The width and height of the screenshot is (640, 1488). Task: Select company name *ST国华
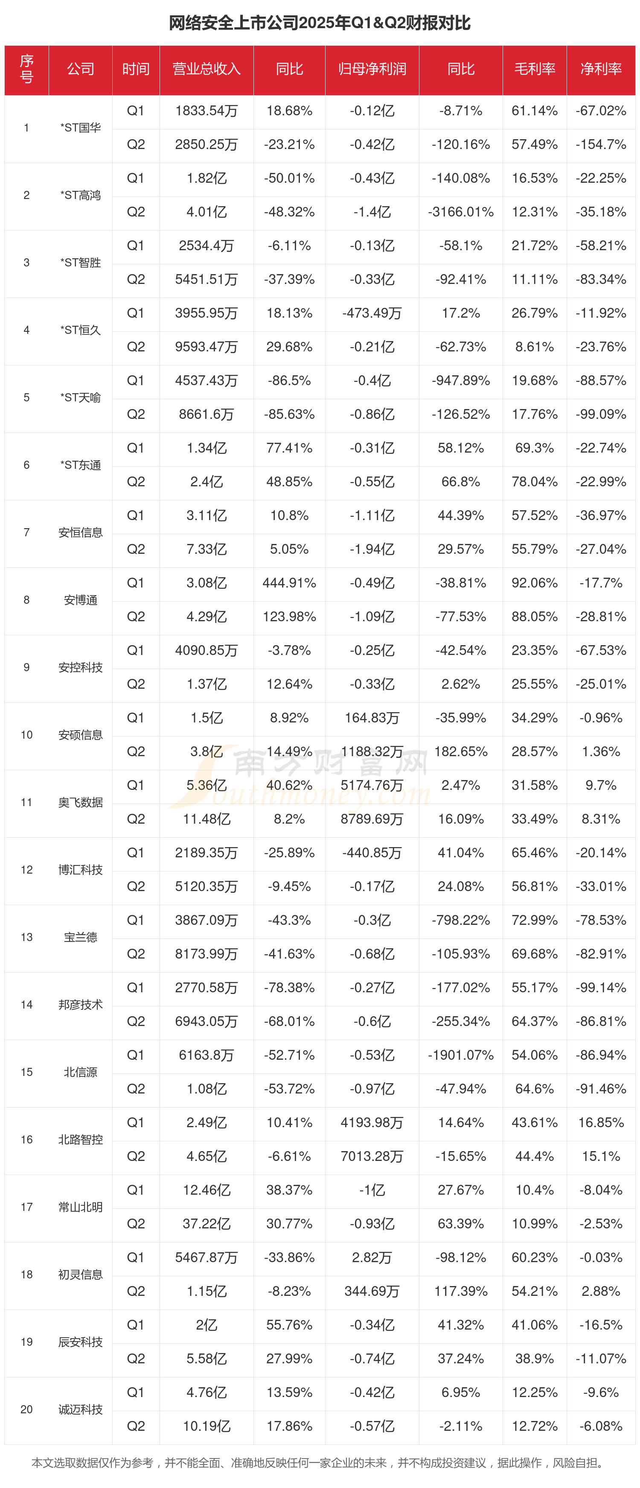(x=80, y=128)
